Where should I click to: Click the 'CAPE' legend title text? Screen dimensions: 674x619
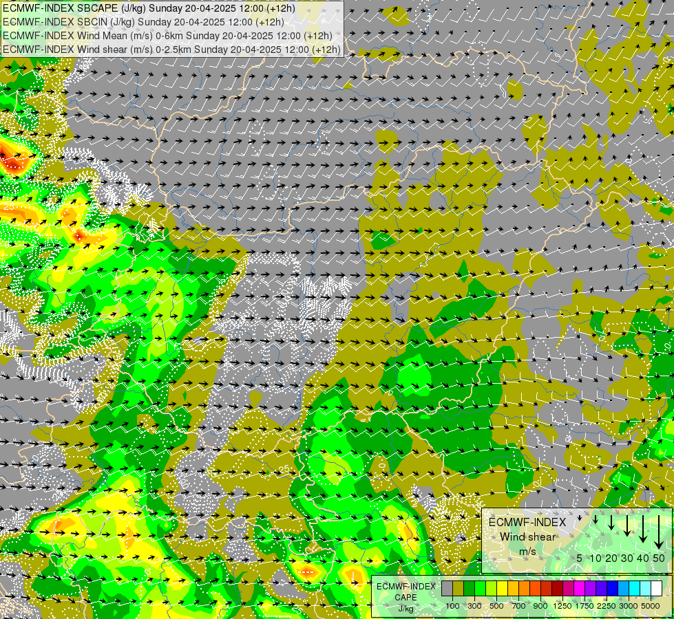(x=406, y=598)
